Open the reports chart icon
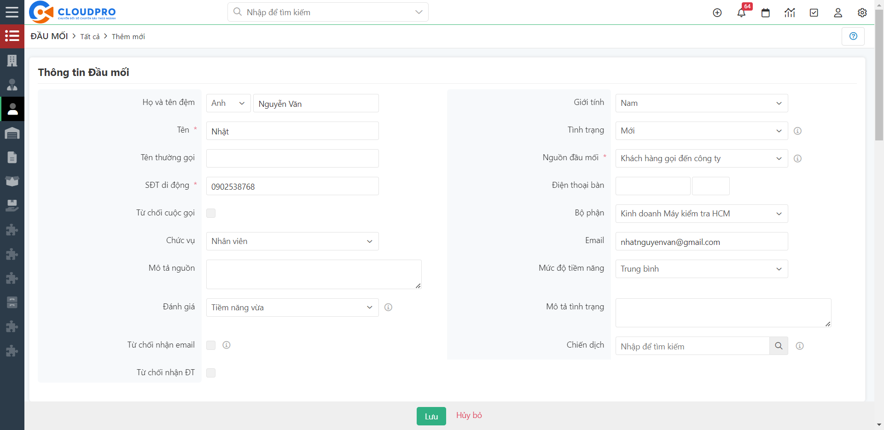The image size is (884, 430). (x=790, y=13)
